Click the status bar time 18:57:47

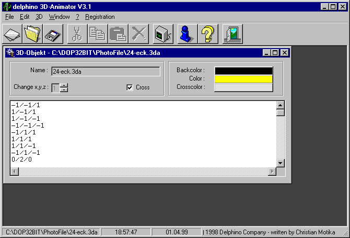coord(126,232)
